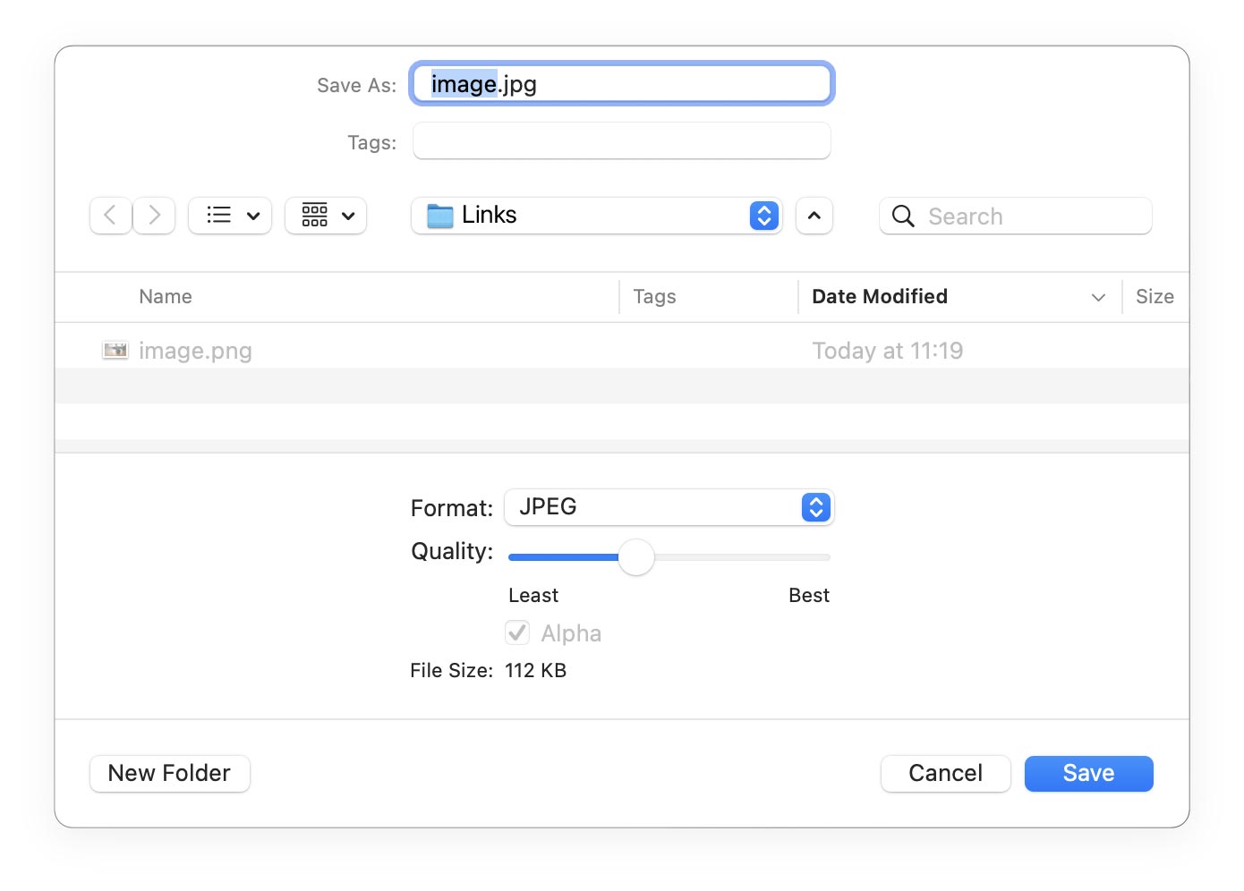This screenshot has height=891, width=1244.
Task: Click the Save button
Action: click(x=1088, y=773)
